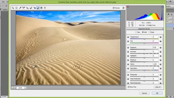Select the Color Sampler tool

click(x=24, y=8)
